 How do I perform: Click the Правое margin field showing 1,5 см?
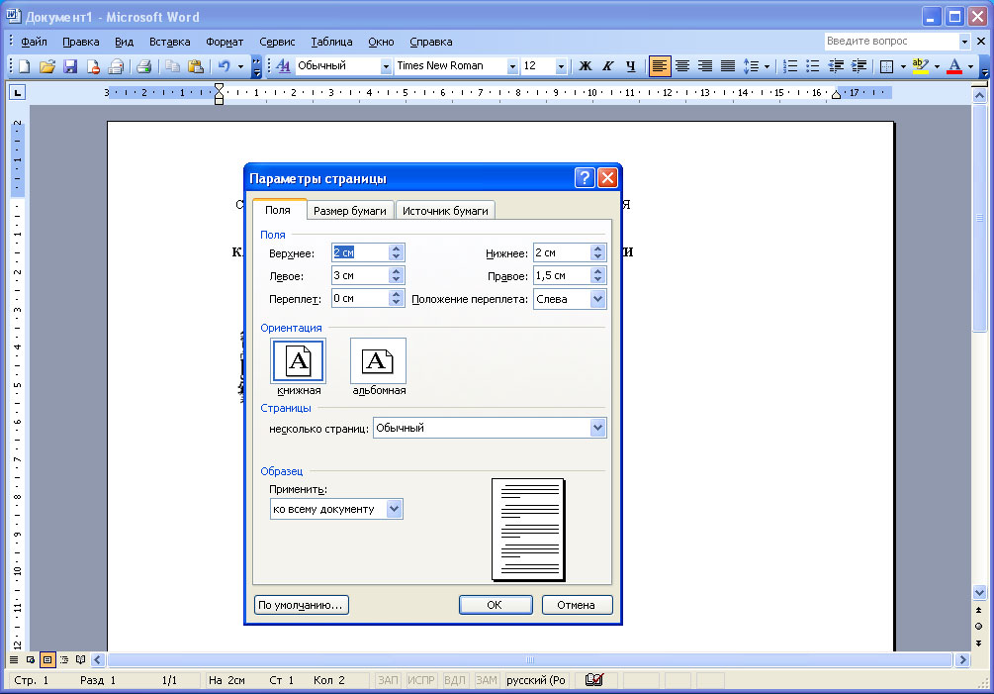pos(562,275)
